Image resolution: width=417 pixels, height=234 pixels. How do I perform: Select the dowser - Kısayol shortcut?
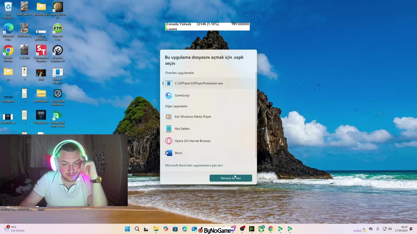(58, 75)
